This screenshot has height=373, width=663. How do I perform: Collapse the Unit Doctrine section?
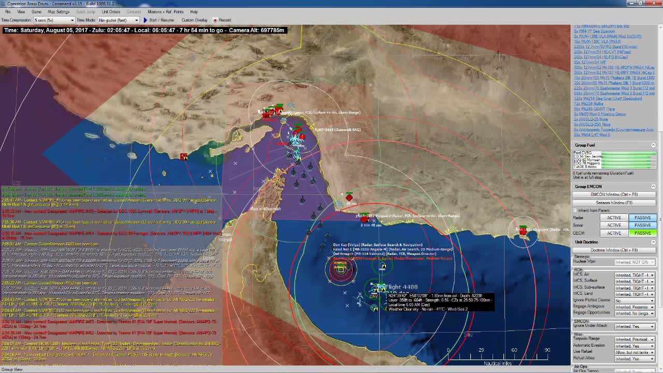point(653,242)
